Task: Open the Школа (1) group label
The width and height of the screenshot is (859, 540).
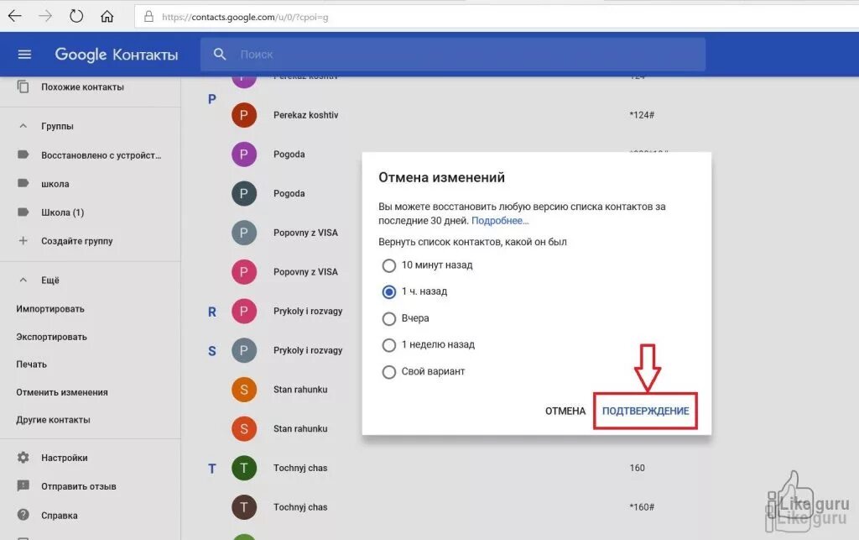Action: coord(62,212)
